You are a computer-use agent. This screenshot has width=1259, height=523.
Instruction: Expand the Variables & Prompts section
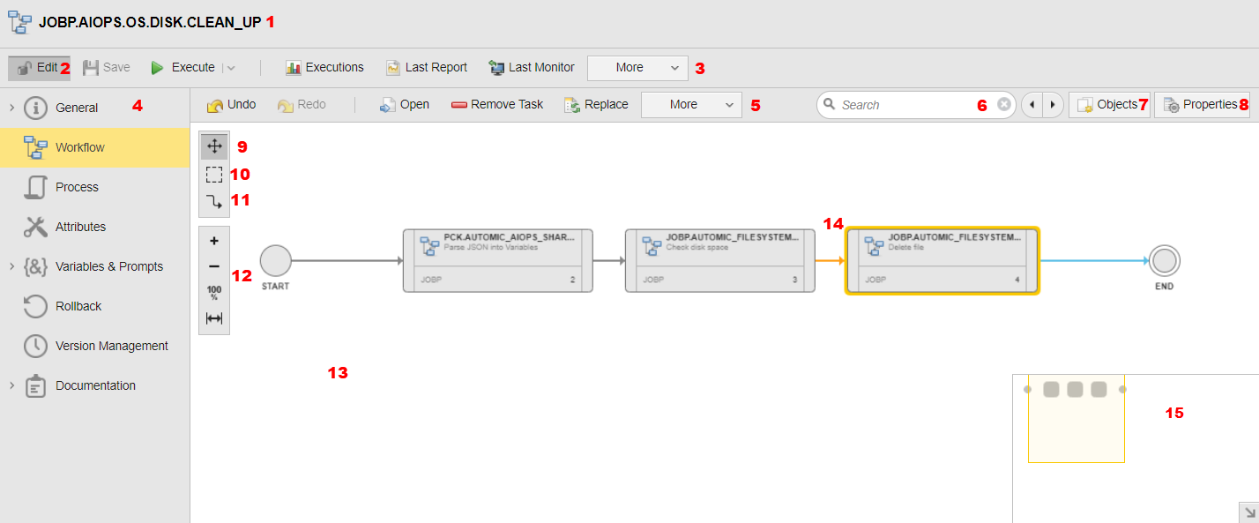pyautogui.click(x=12, y=266)
